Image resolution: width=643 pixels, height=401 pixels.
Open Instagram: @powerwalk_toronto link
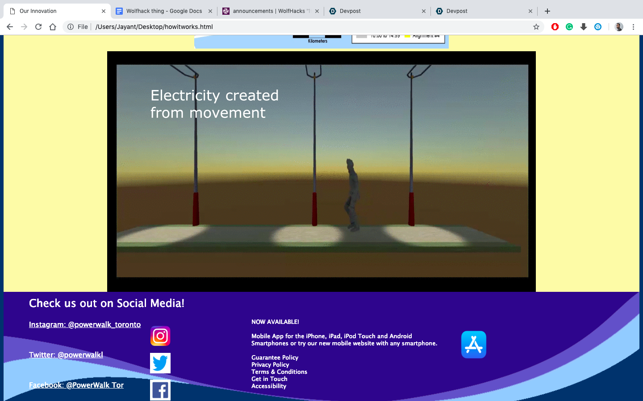pos(85,324)
